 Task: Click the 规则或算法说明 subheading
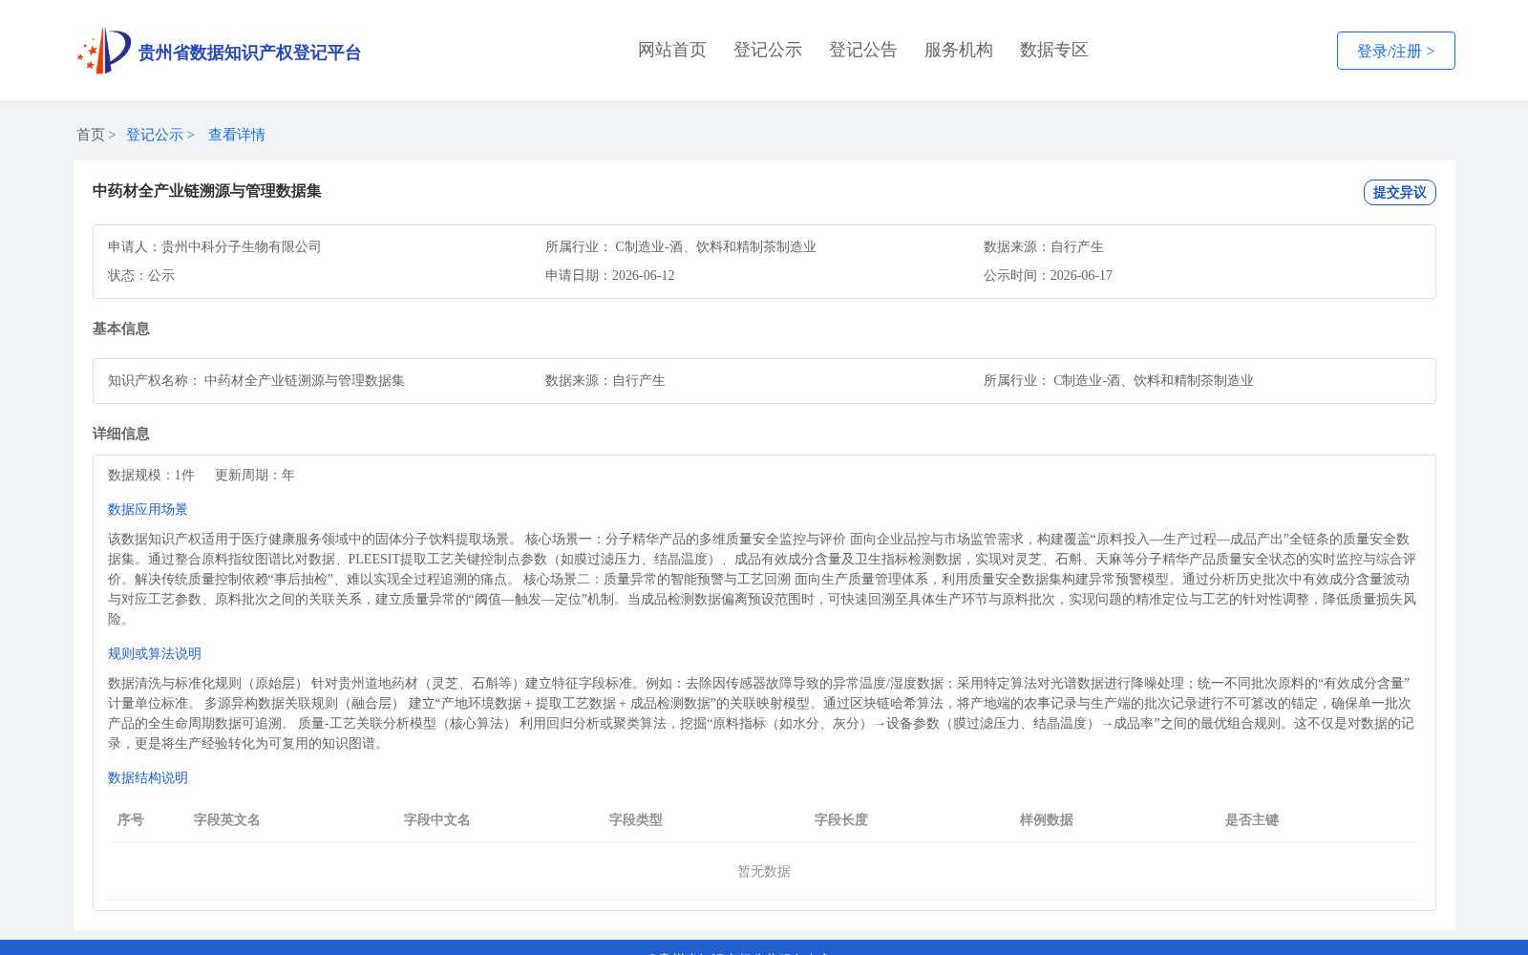[155, 653]
